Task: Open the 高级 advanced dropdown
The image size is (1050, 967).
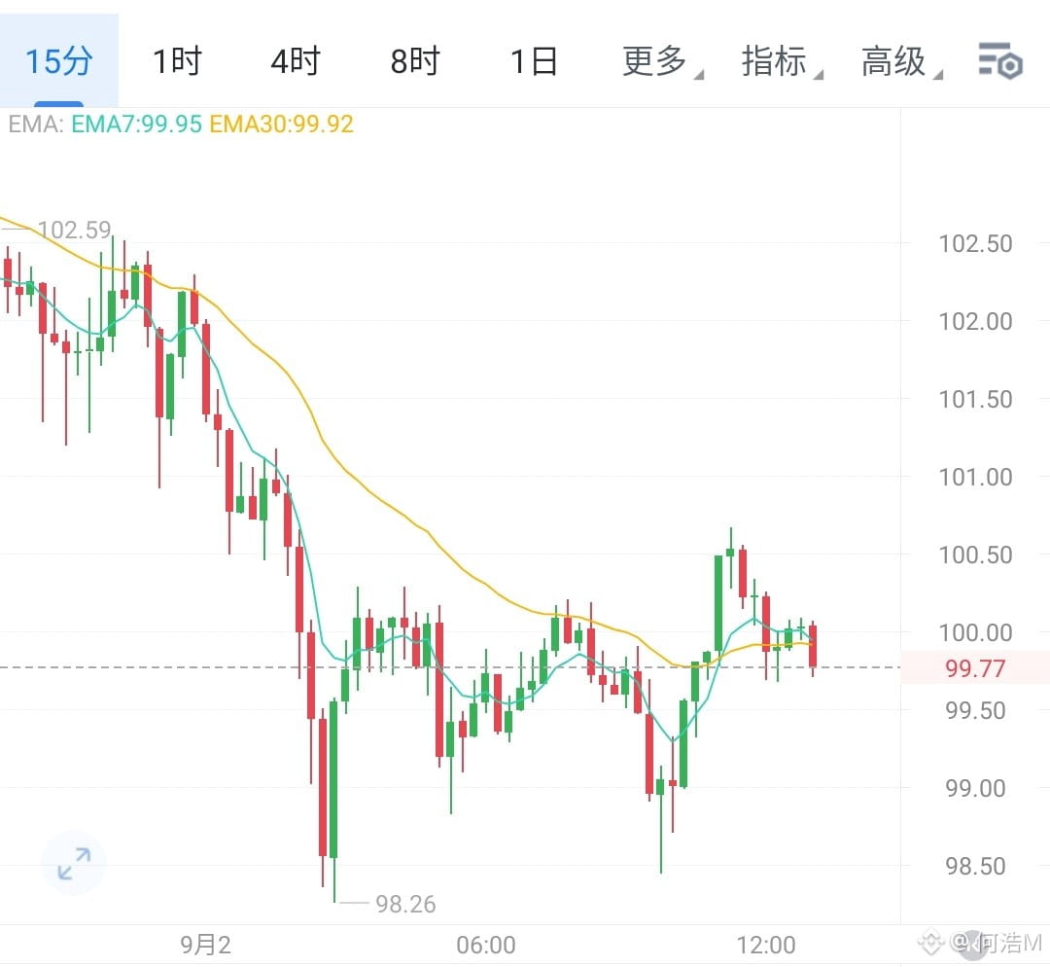Action: (901, 61)
